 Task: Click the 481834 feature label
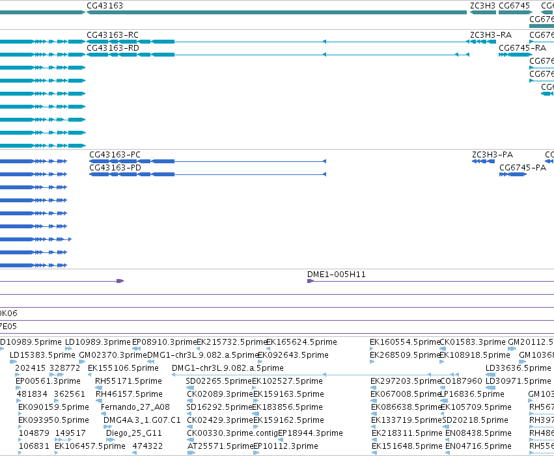click(x=33, y=394)
